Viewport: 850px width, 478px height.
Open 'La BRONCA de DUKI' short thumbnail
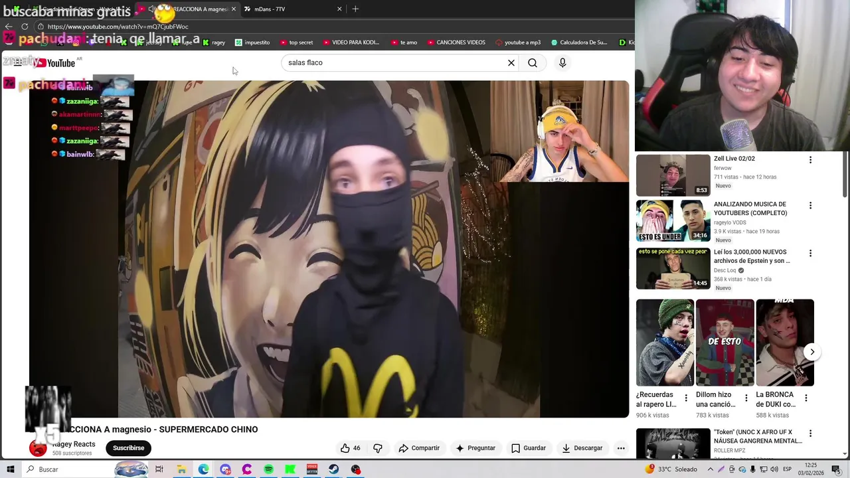784,343
